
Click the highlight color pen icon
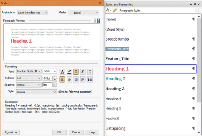coord(69,71)
